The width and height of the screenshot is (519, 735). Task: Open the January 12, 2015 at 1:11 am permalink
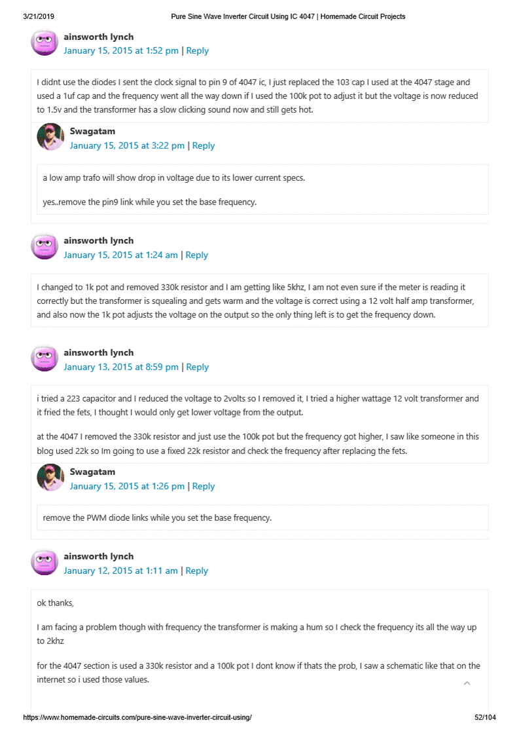click(x=120, y=571)
